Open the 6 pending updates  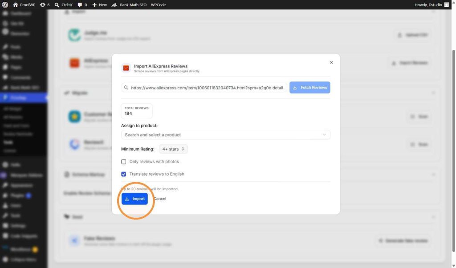click(x=45, y=4)
